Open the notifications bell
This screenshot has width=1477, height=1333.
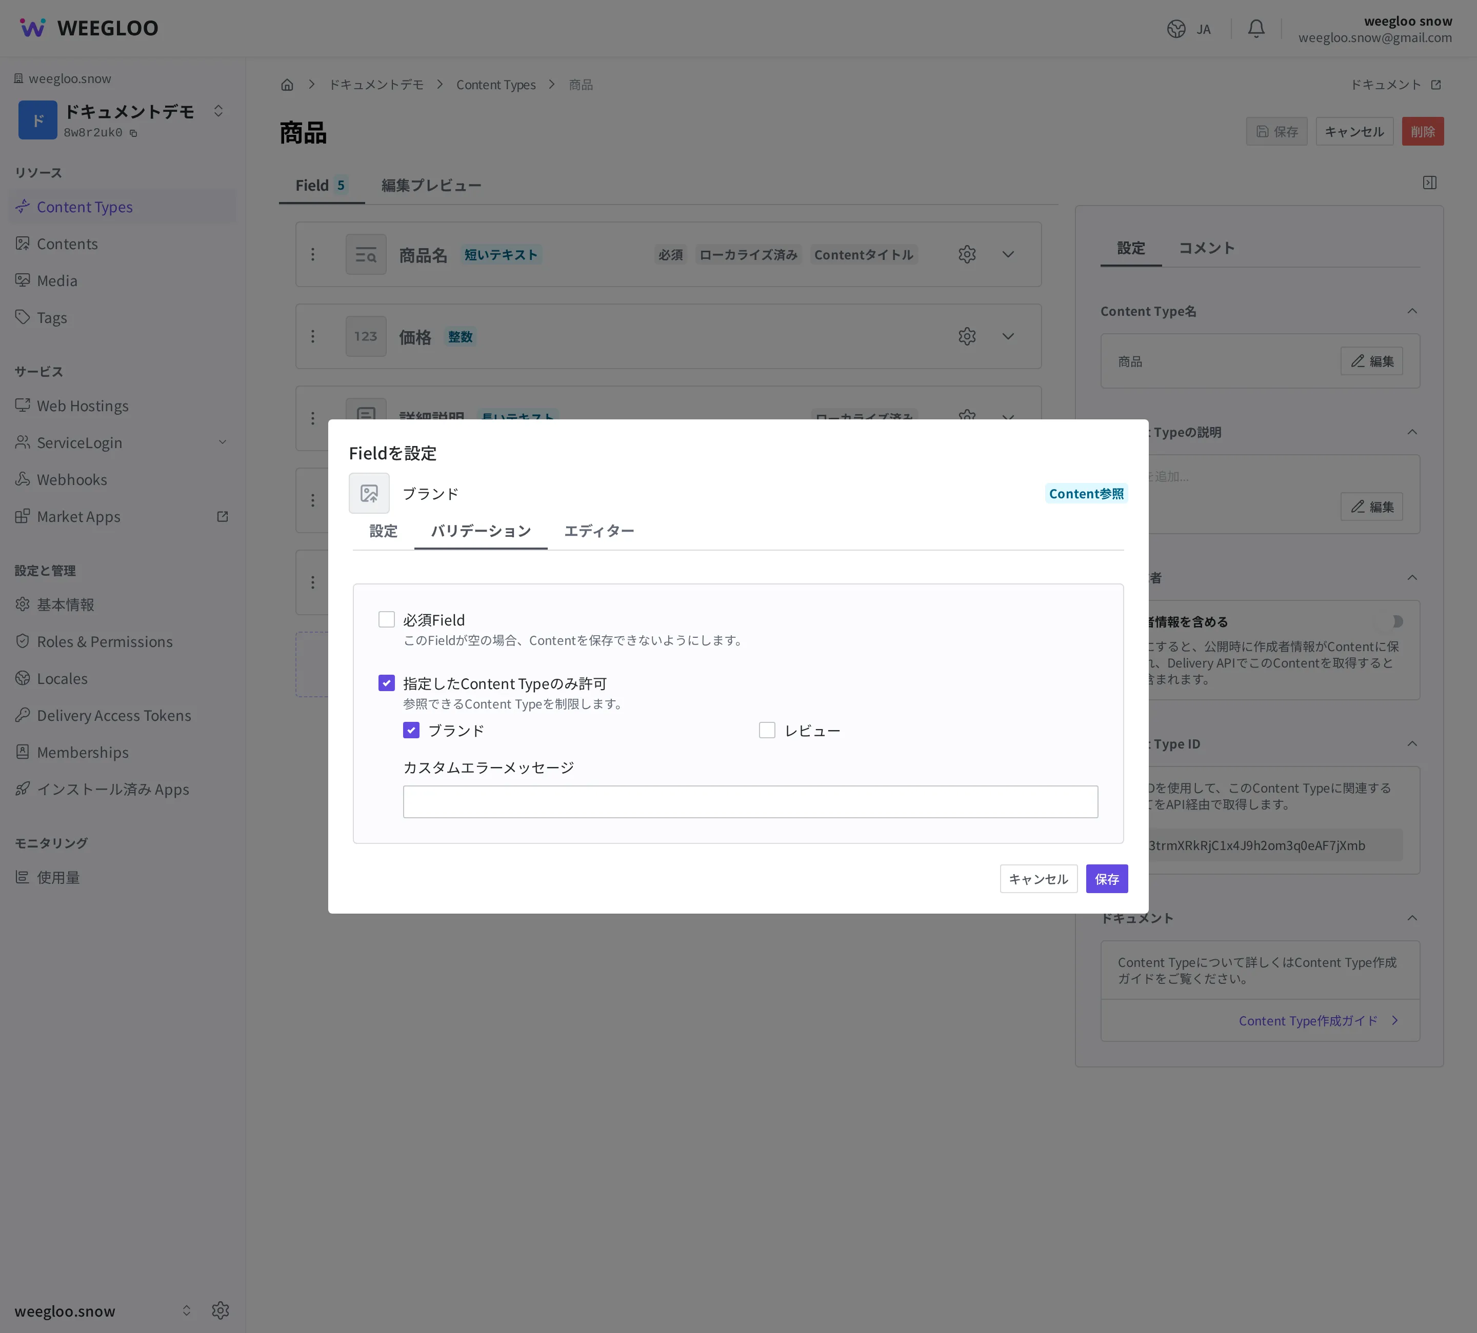click(1256, 29)
